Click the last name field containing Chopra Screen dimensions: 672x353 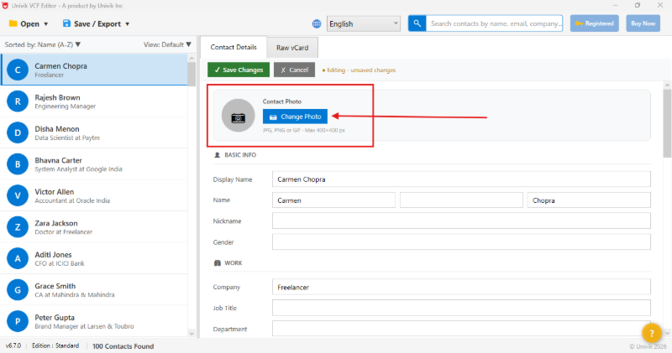pos(589,200)
